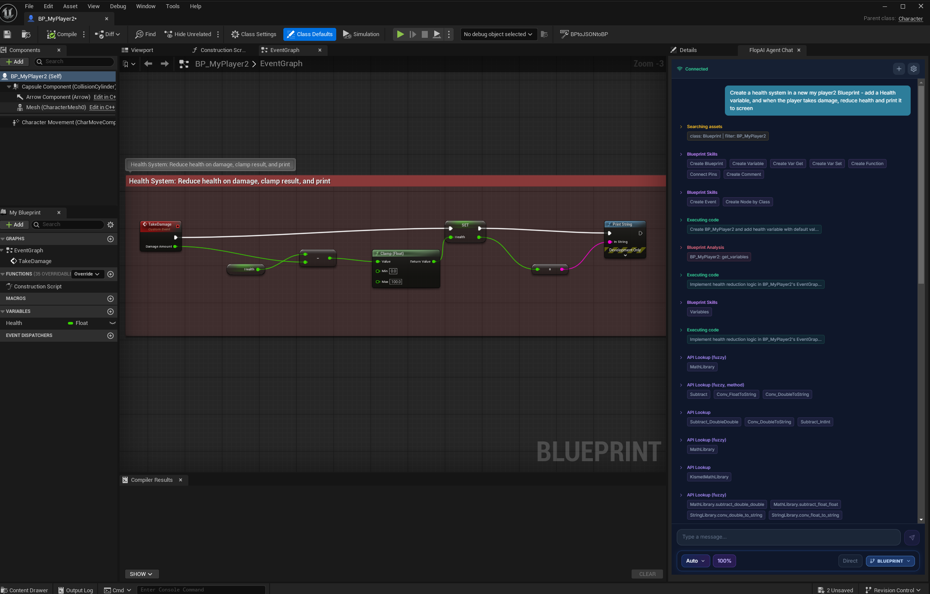Viewport: 930px width, 594px height.
Task: Open the Find search in blueprint
Action: tap(145, 34)
